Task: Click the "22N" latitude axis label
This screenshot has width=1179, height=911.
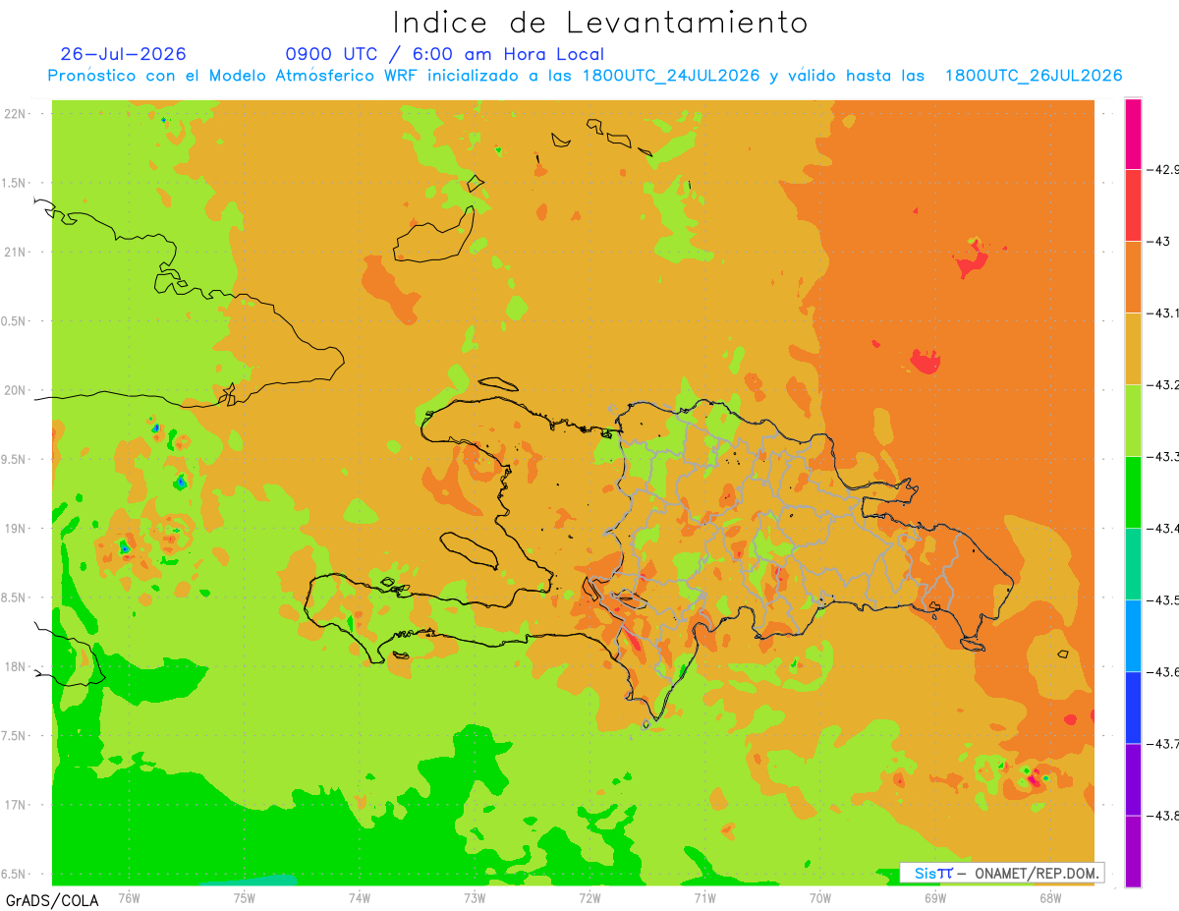Action: 17,114
